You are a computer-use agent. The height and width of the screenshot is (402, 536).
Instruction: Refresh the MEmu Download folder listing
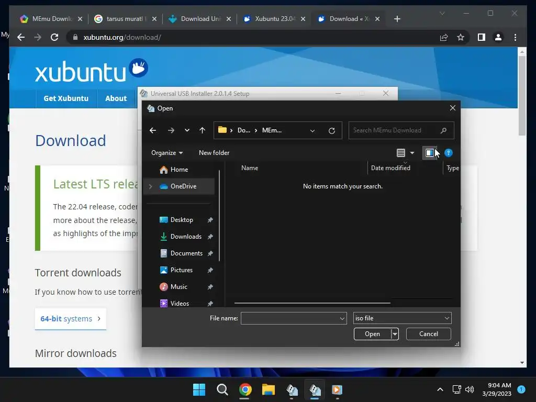331,130
